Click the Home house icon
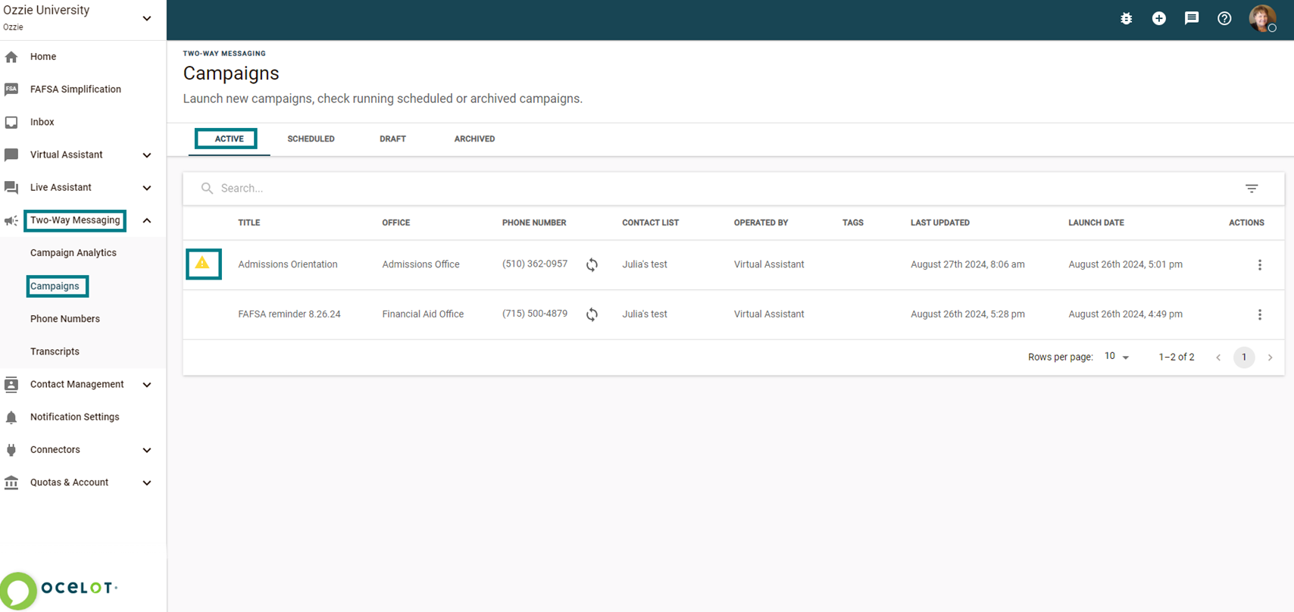The height and width of the screenshot is (612, 1294). point(11,57)
